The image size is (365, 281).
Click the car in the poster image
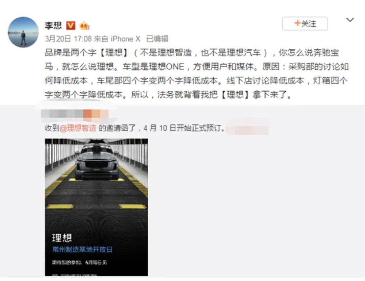pos(96,161)
